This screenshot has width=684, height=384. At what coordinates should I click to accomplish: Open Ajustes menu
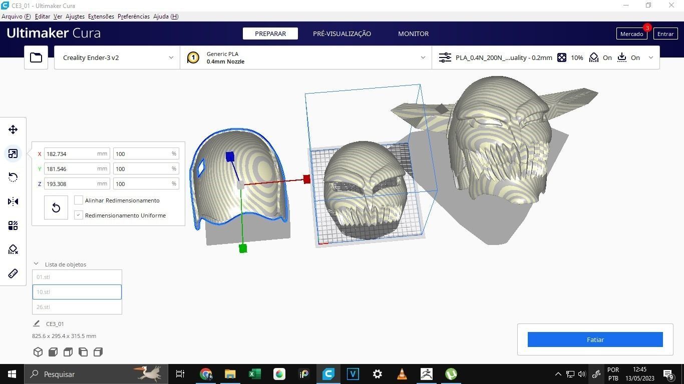coord(75,16)
